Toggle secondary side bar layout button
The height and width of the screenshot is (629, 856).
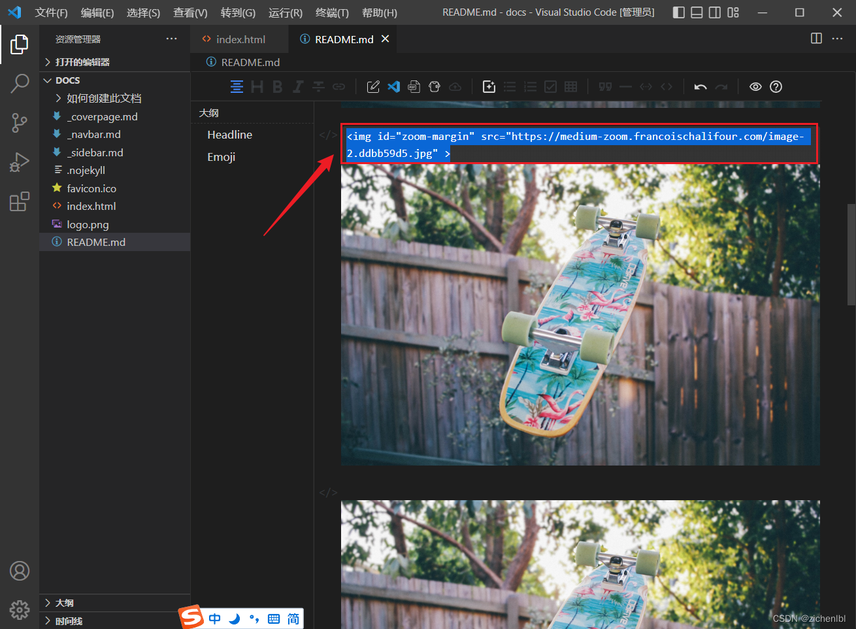(715, 12)
